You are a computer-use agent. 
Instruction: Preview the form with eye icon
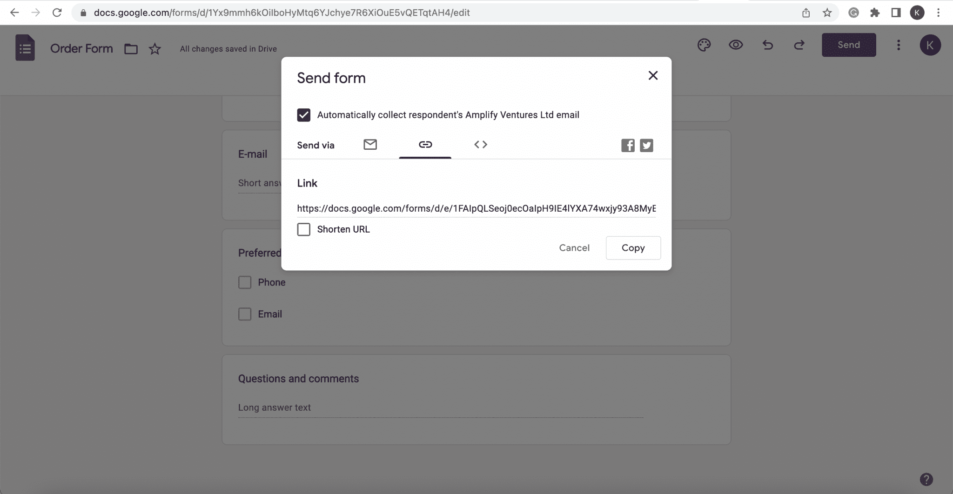click(x=736, y=45)
